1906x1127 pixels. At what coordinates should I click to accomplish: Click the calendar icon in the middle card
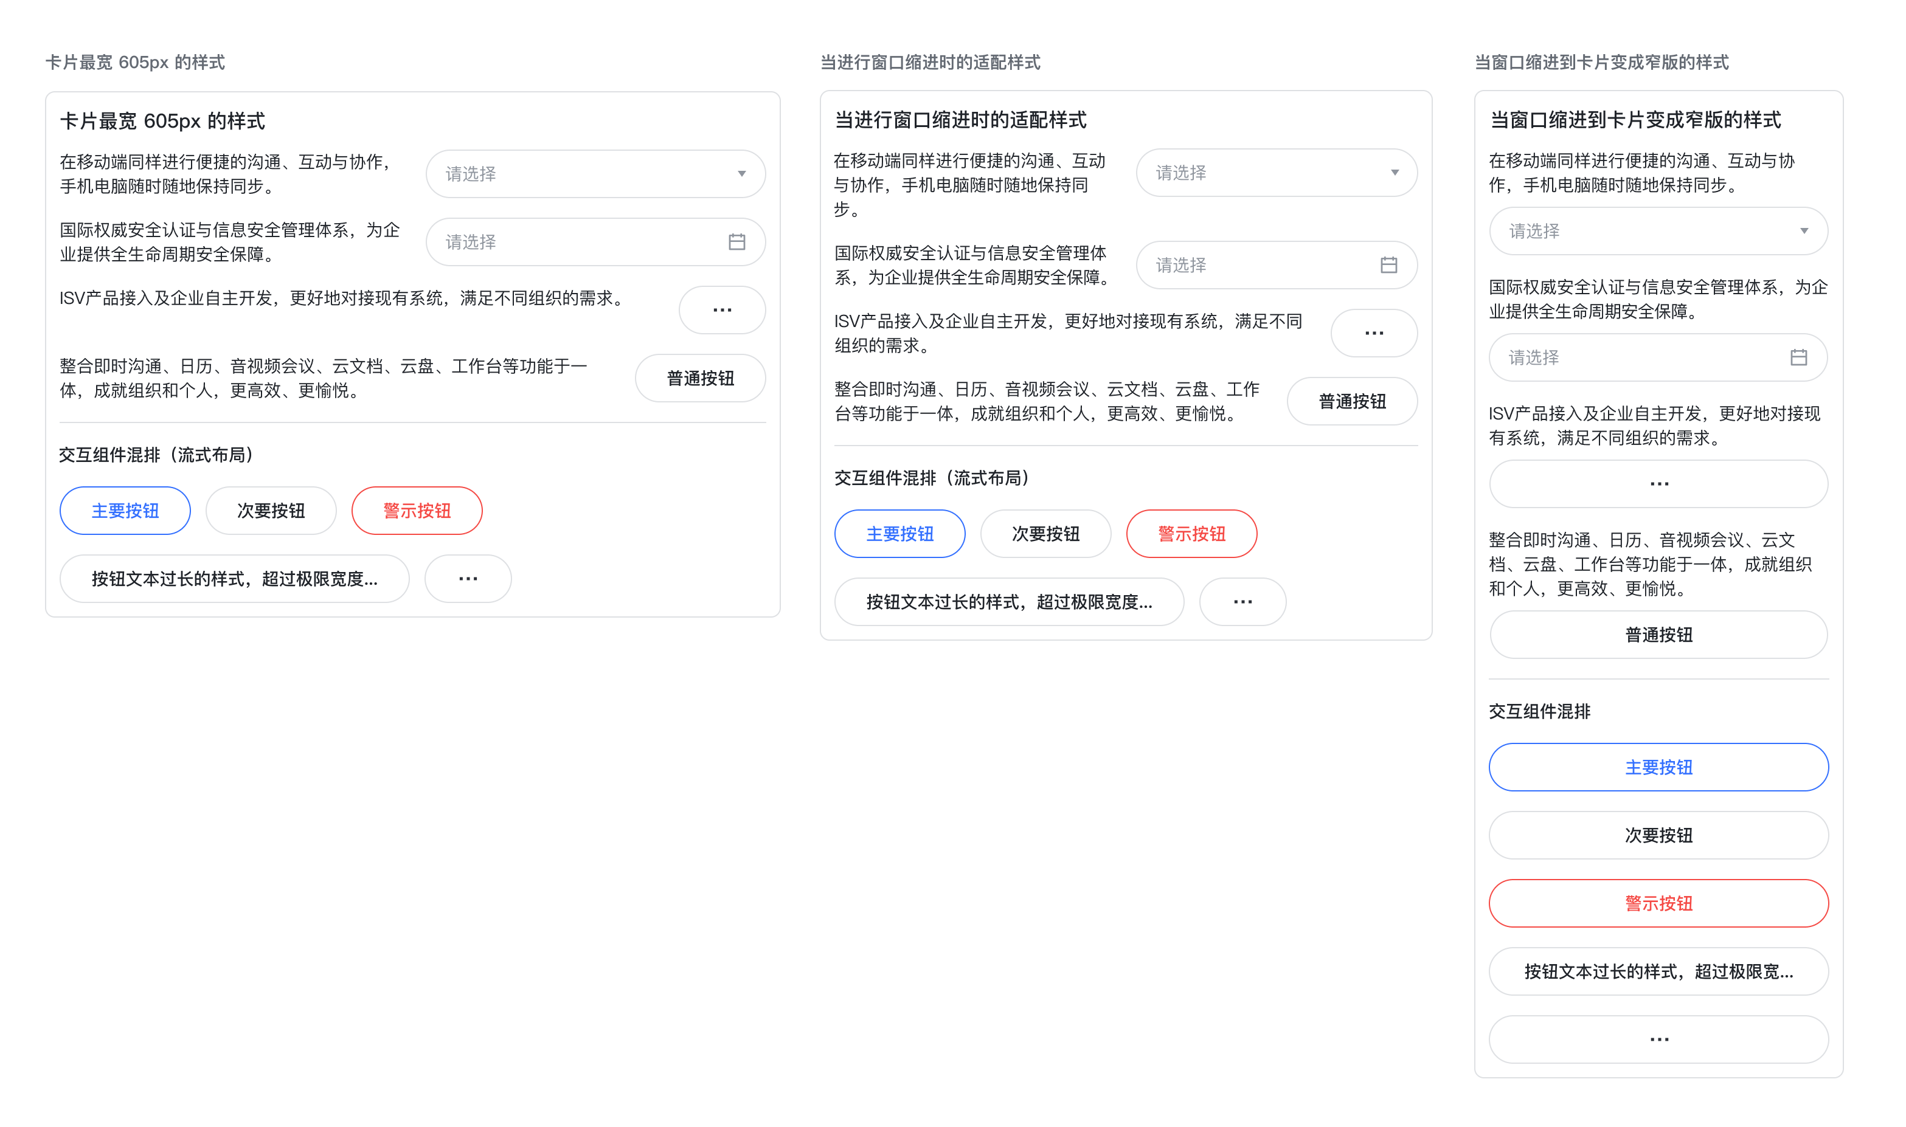click(1388, 265)
